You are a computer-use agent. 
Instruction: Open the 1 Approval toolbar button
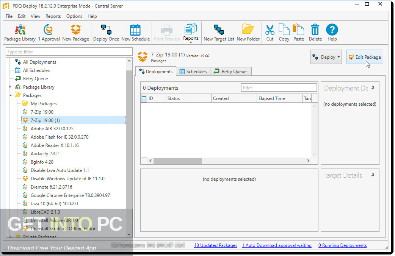pos(49,33)
